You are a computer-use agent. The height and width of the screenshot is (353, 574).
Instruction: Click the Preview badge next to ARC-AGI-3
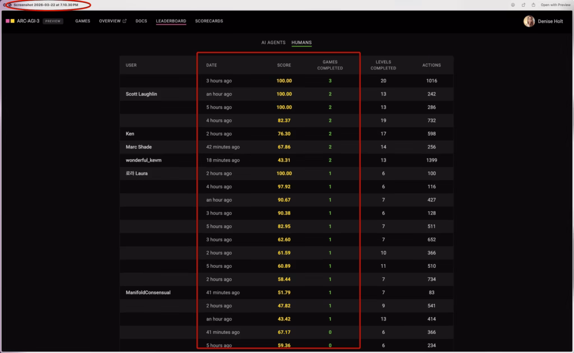point(53,21)
